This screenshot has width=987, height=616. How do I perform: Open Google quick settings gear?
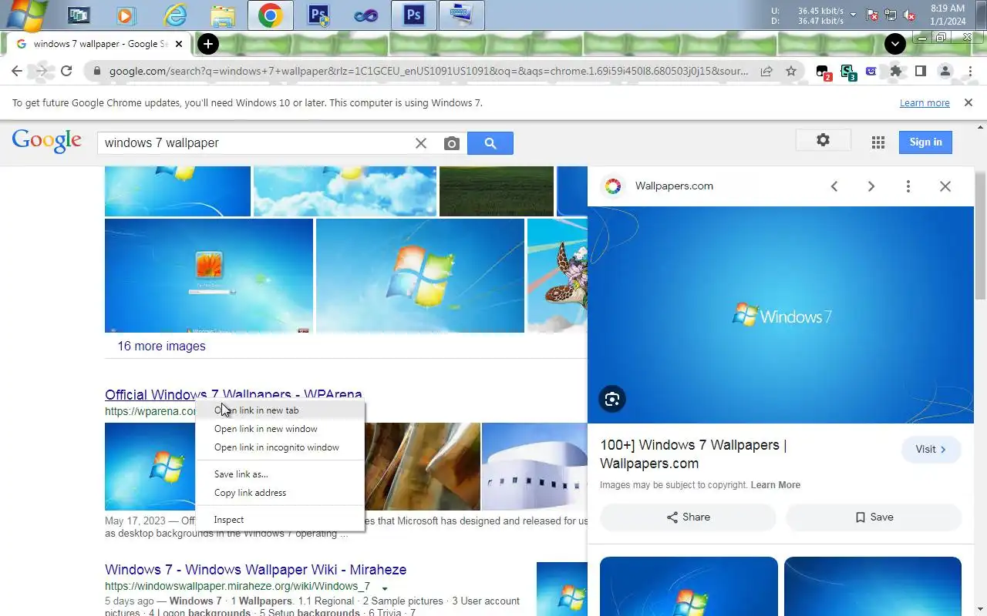pyautogui.click(x=824, y=140)
